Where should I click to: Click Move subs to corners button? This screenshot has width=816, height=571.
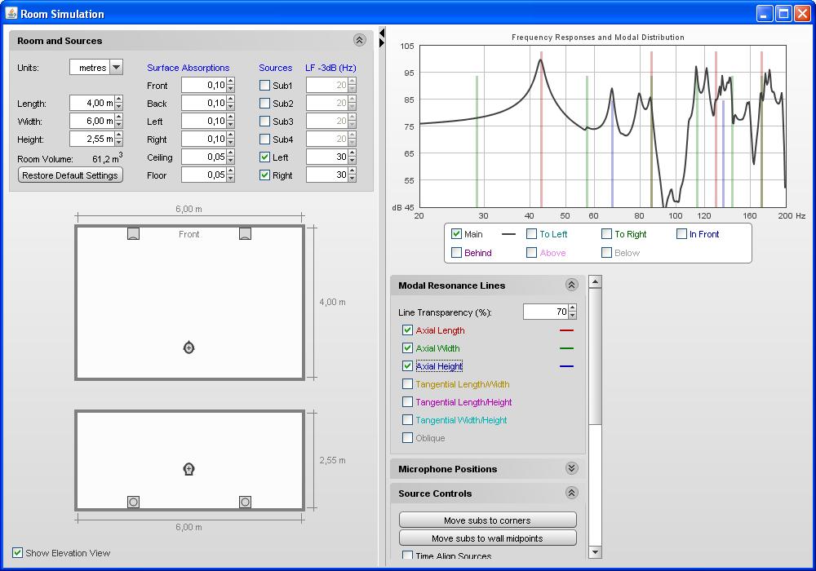(x=487, y=520)
